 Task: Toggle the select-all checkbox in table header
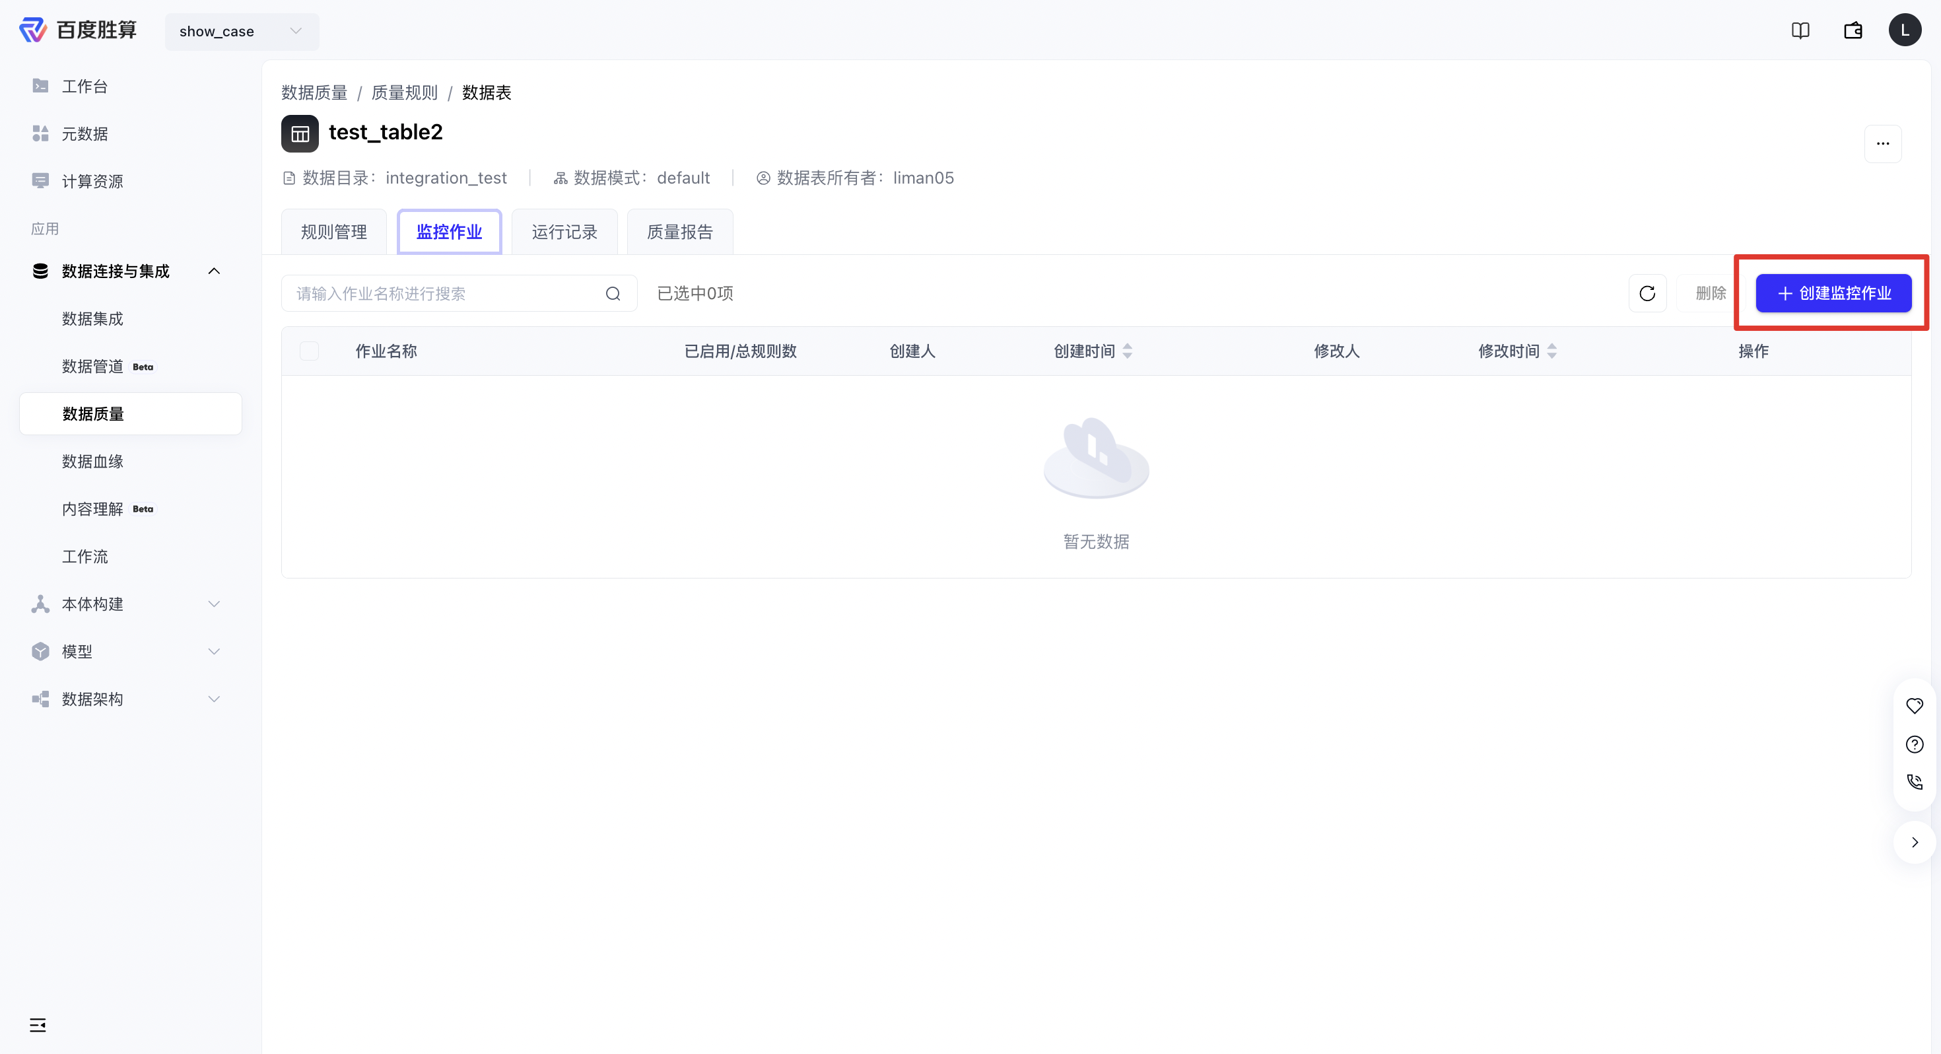[x=309, y=351]
